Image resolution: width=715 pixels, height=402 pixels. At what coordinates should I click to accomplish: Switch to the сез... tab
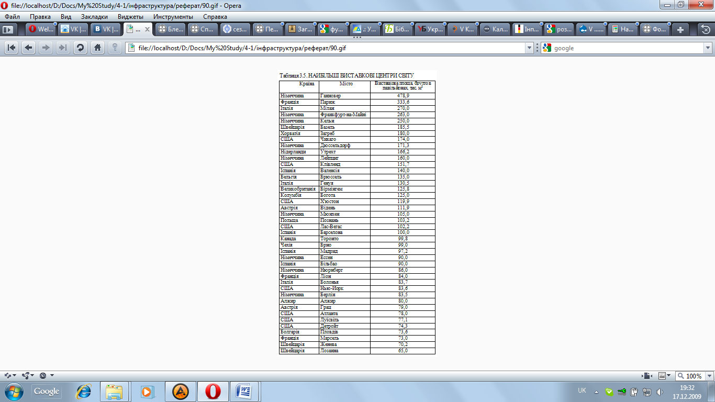(x=235, y=29)
